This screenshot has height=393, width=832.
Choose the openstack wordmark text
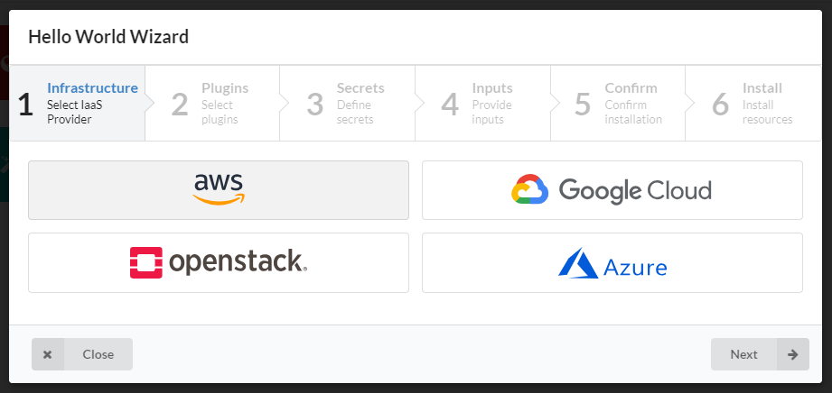pos(238,262)
